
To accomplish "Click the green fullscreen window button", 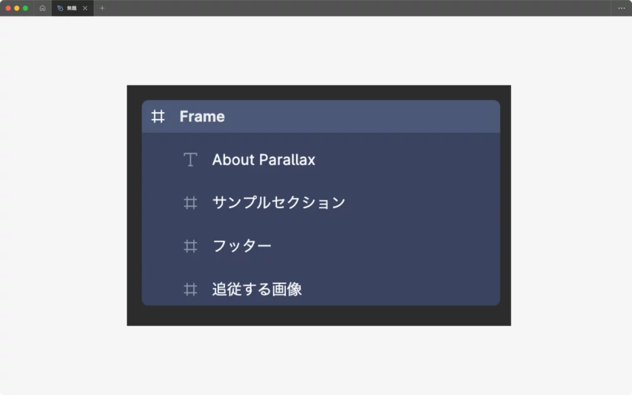I will pyautogui.click(x=26, y=8).
